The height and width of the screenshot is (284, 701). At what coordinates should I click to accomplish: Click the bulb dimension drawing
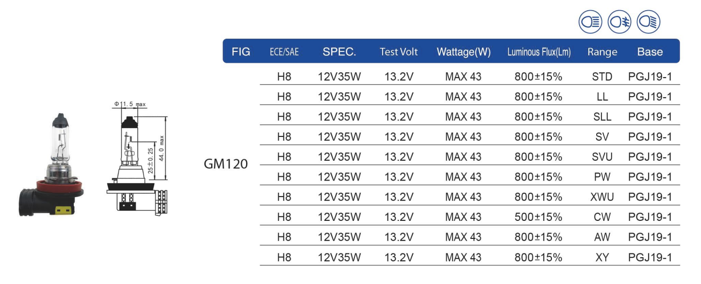137,159
